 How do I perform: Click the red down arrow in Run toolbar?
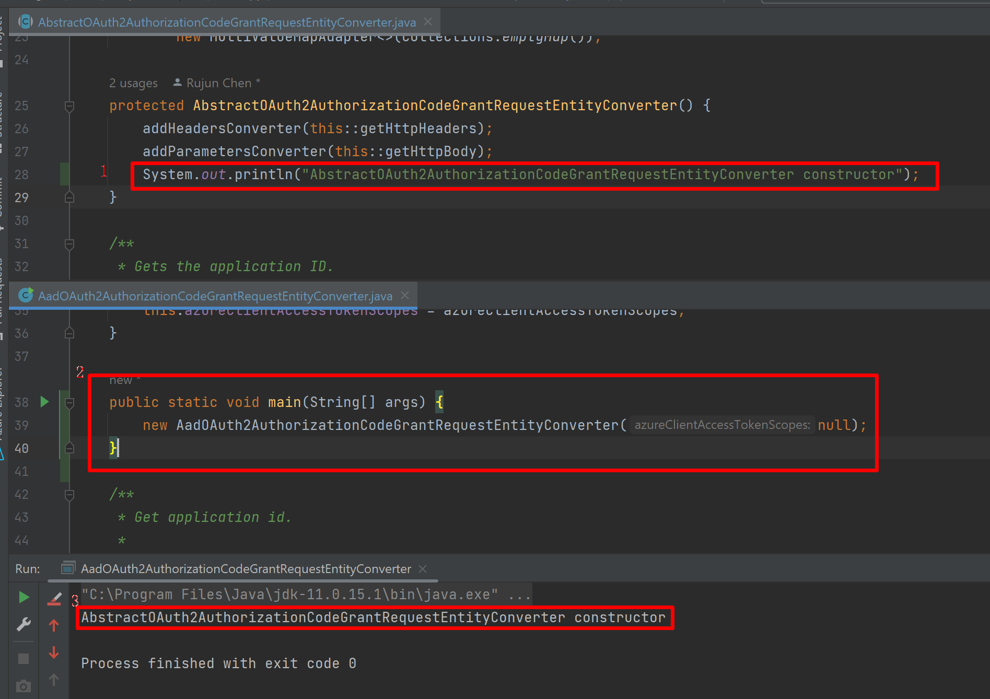[54, 653]
